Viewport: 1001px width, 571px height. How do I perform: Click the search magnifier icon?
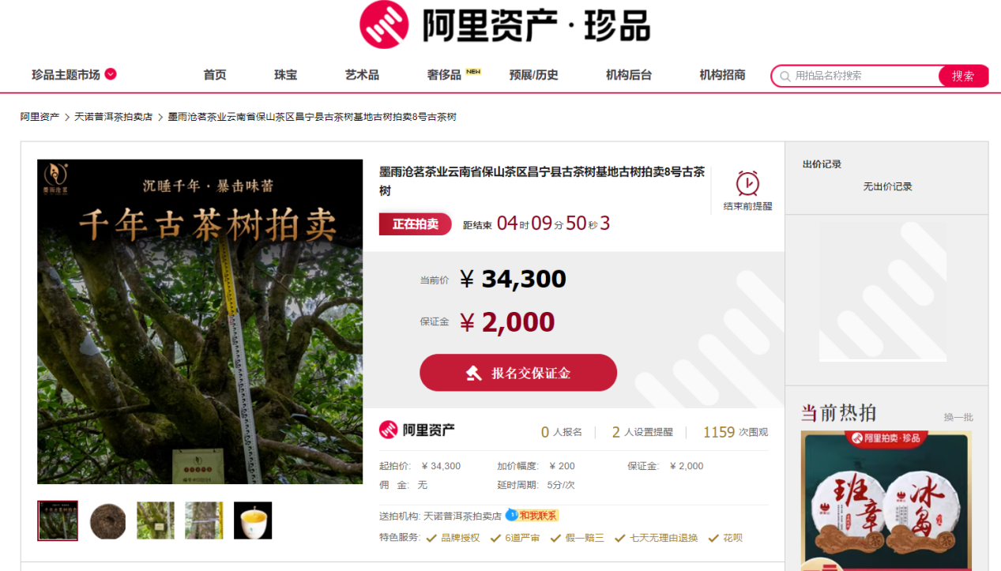click(x=785, y=77)
